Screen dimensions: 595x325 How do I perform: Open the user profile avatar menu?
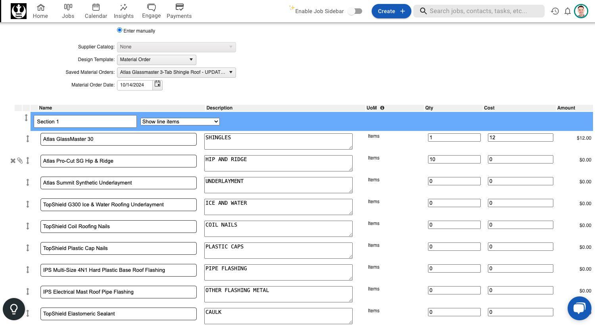(x=581, y=11)
